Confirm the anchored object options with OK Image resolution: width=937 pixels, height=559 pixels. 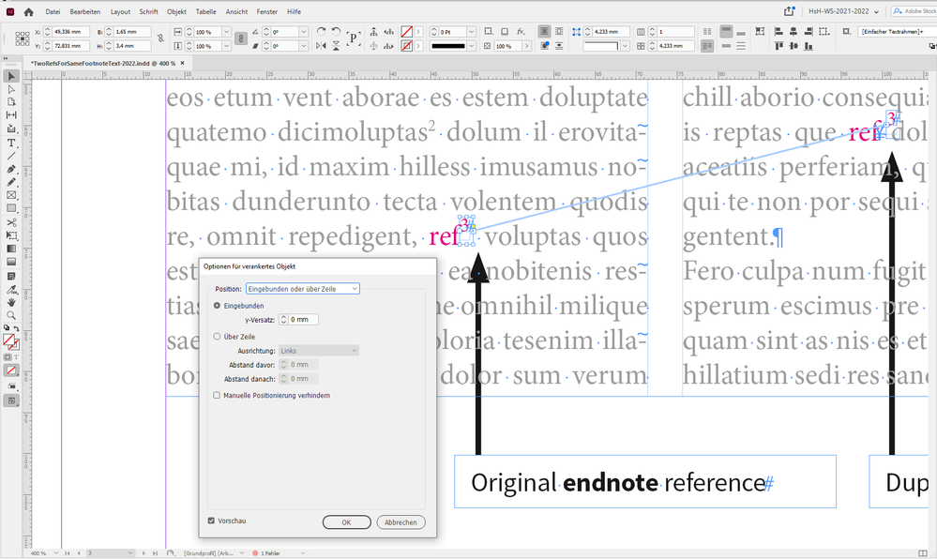click(347, 522)
